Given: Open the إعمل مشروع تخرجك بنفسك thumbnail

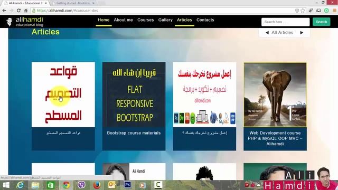Looking at the screenshot, I should point(204,94).
